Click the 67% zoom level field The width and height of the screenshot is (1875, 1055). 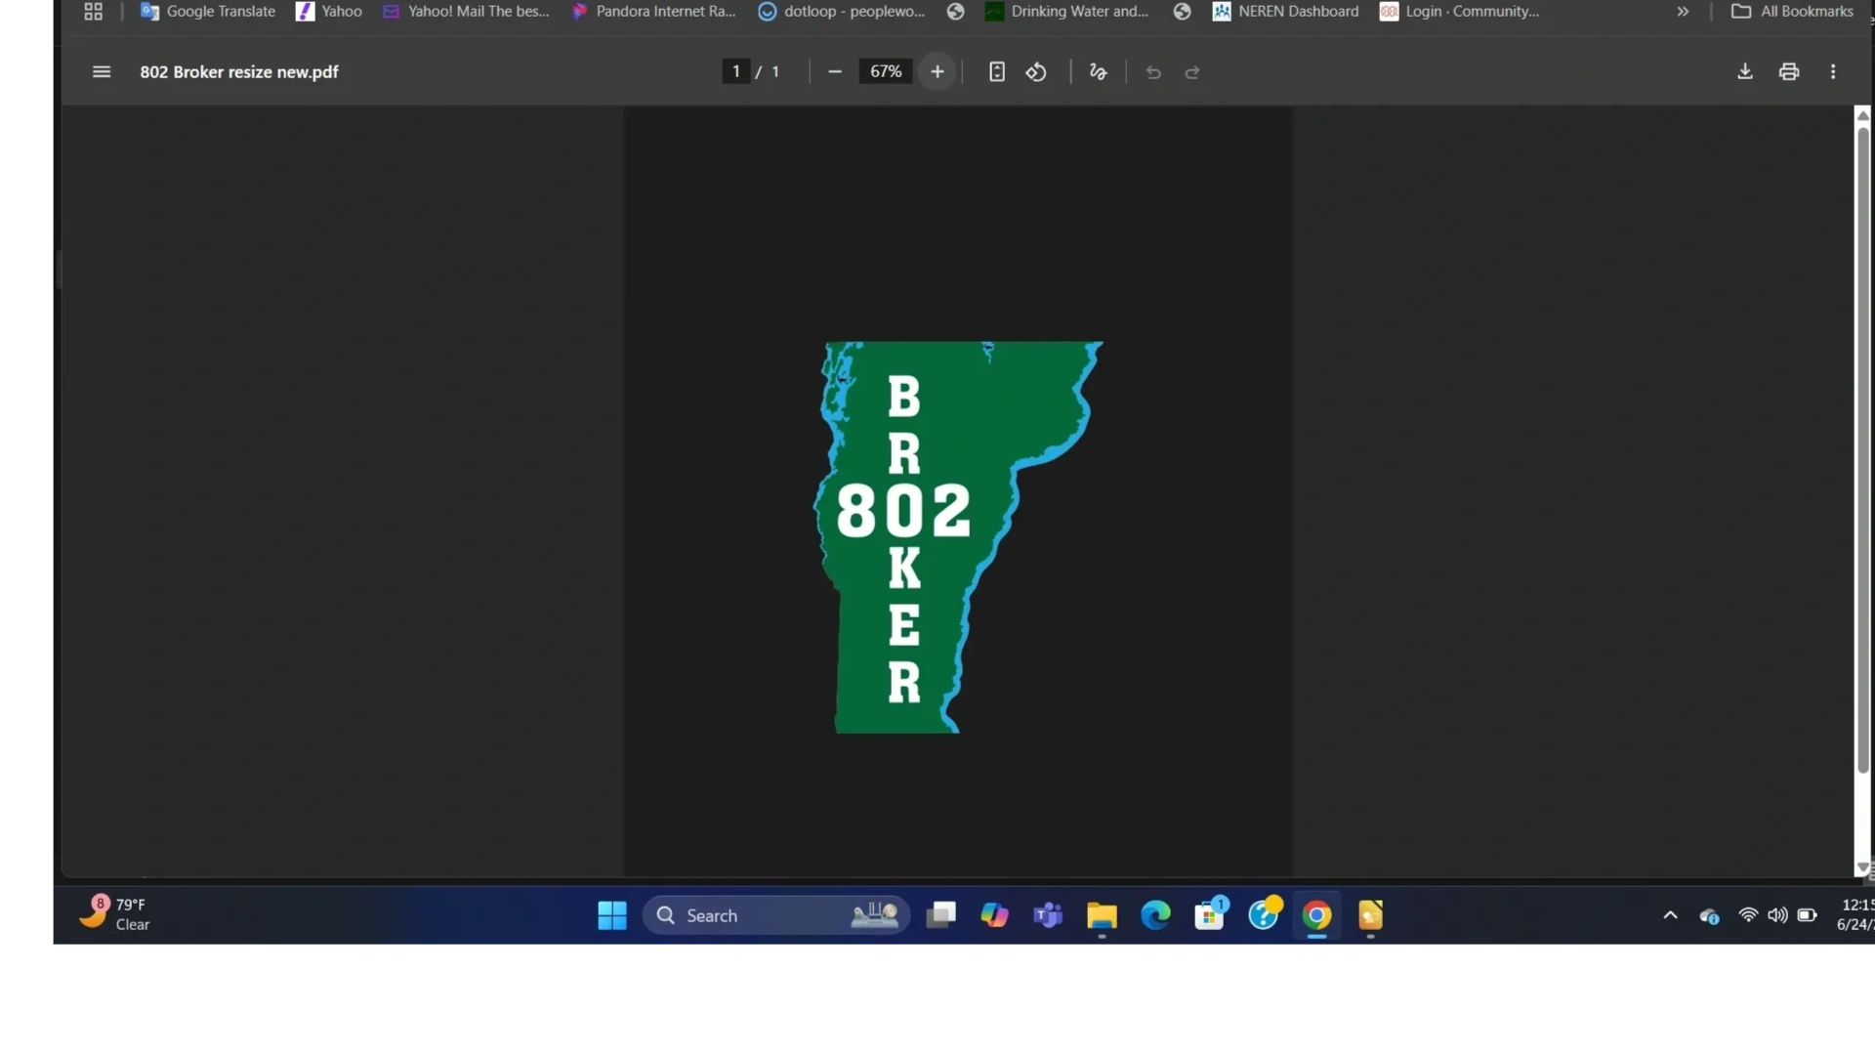point(886,71)
